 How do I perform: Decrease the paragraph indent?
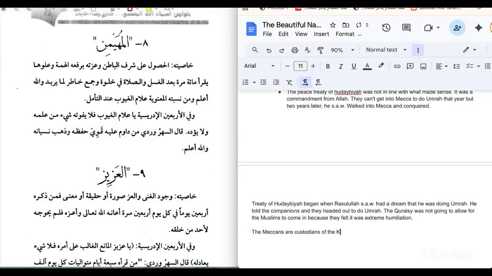click(263, 82)
